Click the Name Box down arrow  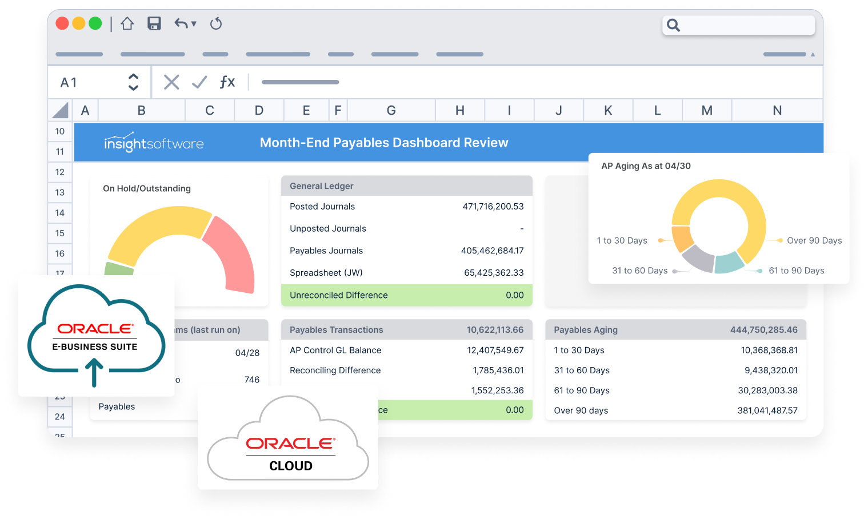pos(133,87)
